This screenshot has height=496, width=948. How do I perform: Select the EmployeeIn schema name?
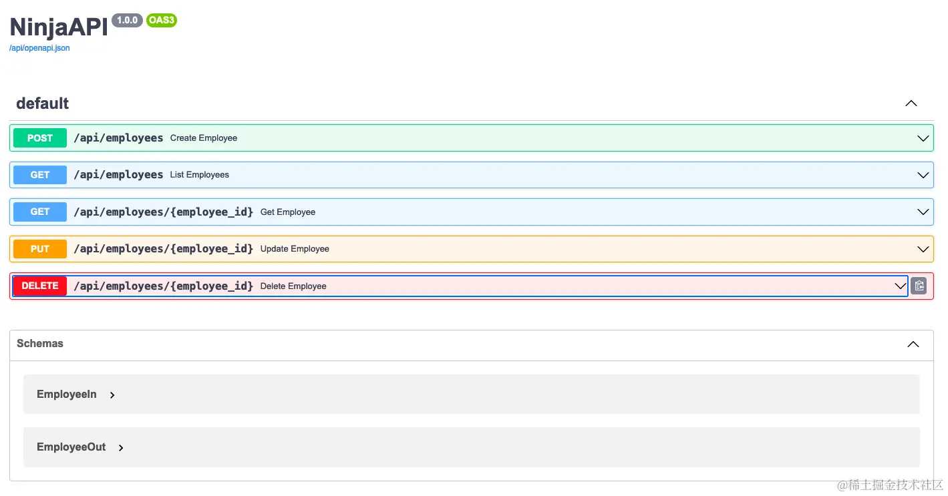tap(67, 395)
